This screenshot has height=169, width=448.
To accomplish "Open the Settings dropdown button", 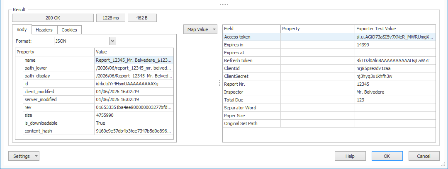I will (x=24, y=156).
